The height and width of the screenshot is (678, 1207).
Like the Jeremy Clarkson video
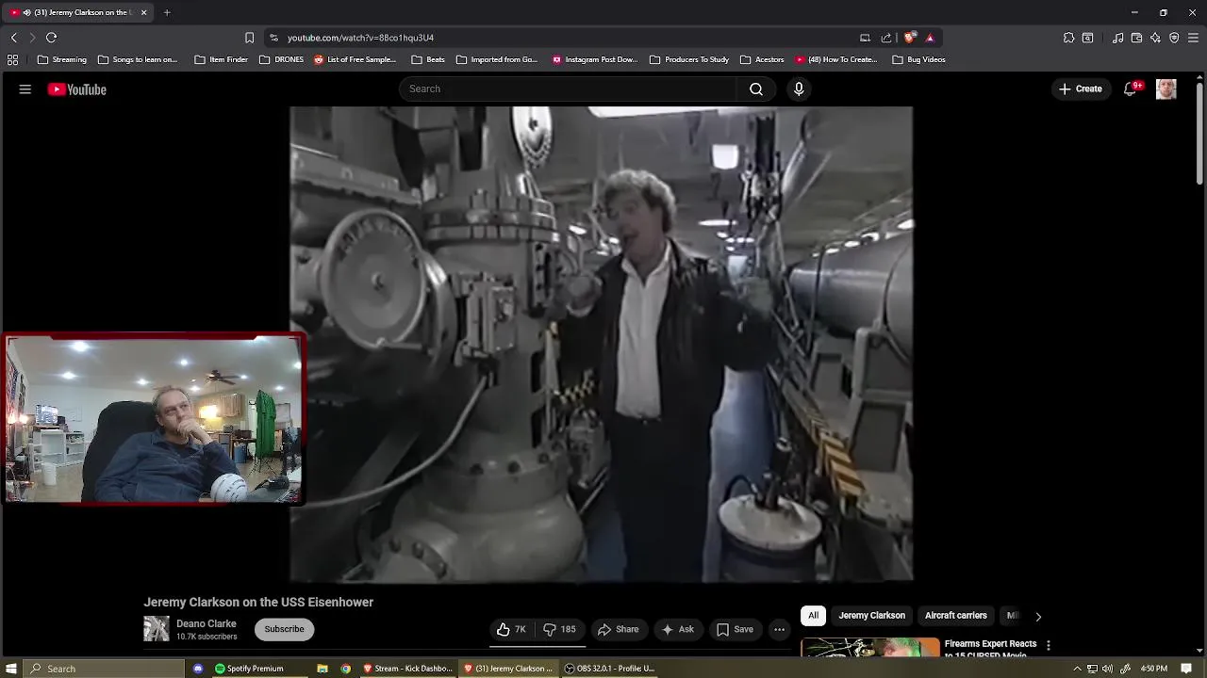[x=511, y=629]
